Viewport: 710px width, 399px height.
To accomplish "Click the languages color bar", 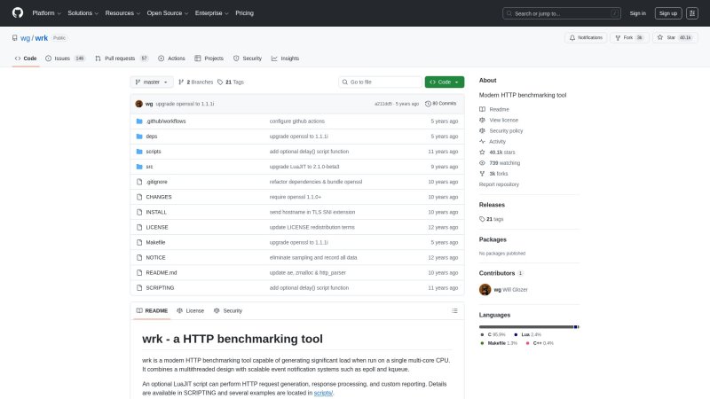I will [528, 326].
